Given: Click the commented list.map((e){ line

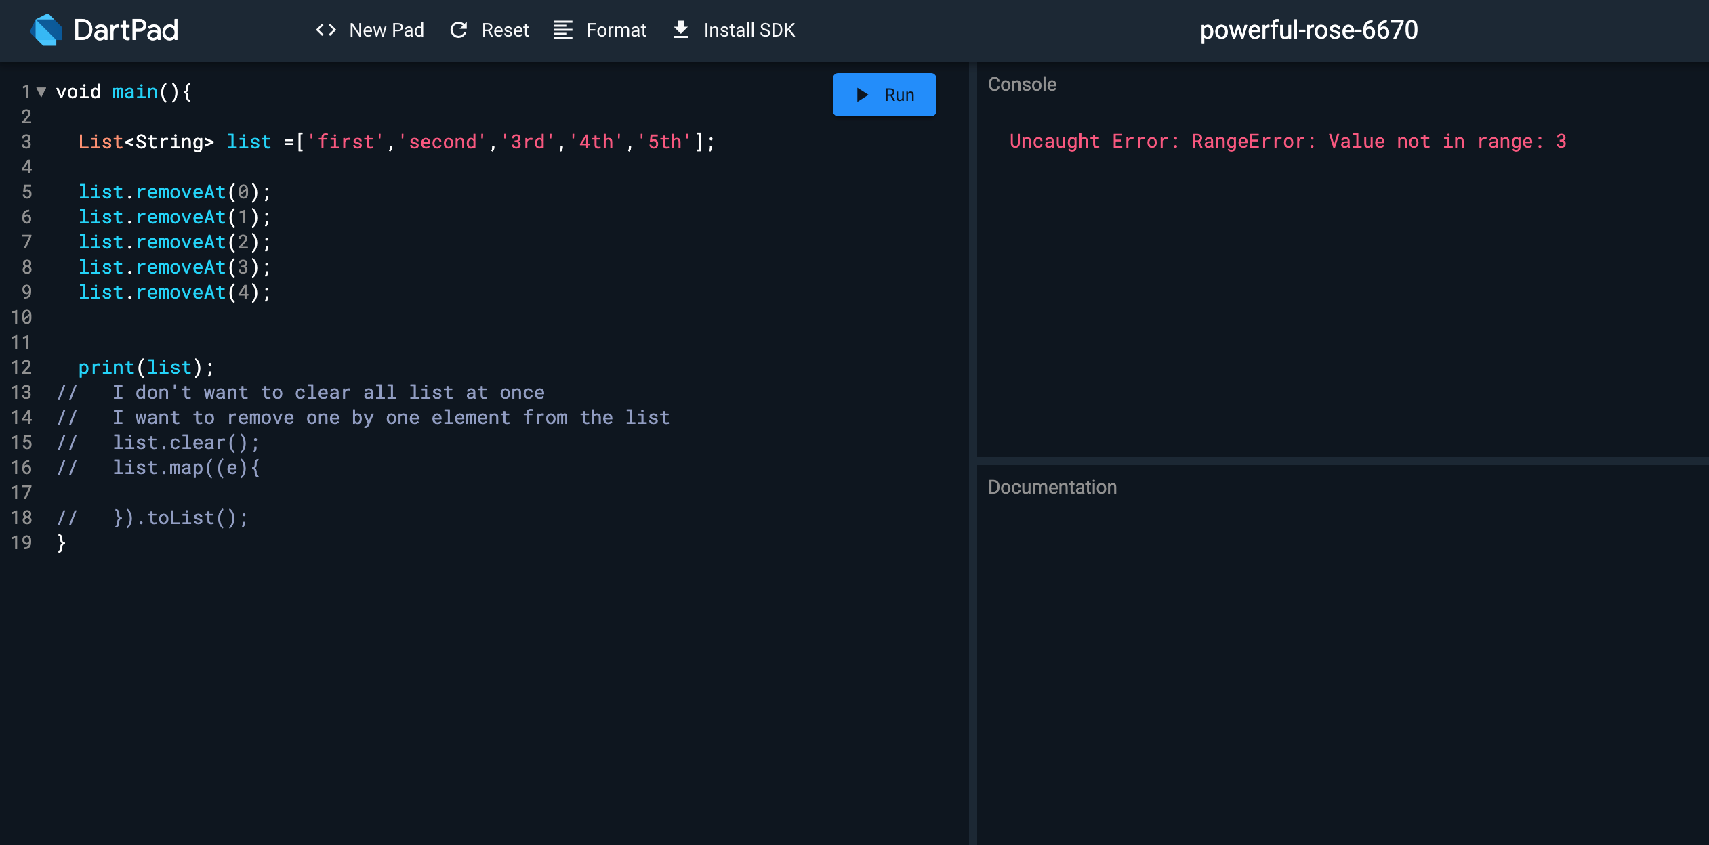Looking at the screenshot, I should [159, 468].
